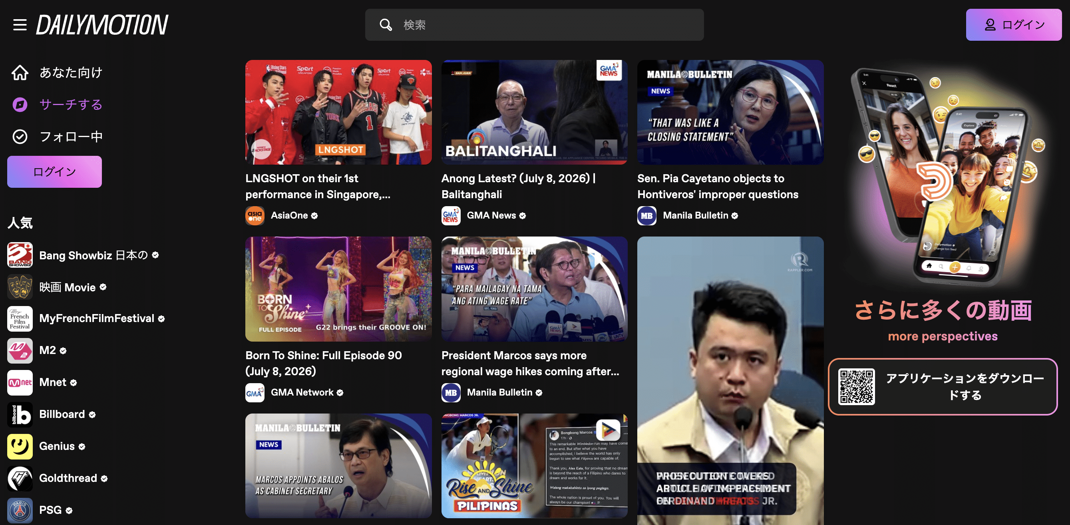The width and height of the screenshot is (1070, 525).
Task: Open Manila Bulletin avatar under Cayetano video
Action: [x=647, y=216]
